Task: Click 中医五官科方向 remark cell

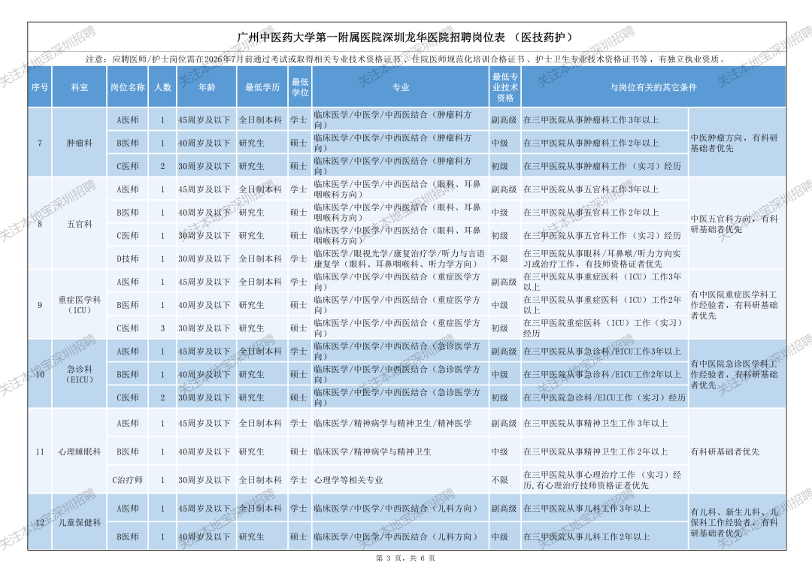Action: [737, 224]
